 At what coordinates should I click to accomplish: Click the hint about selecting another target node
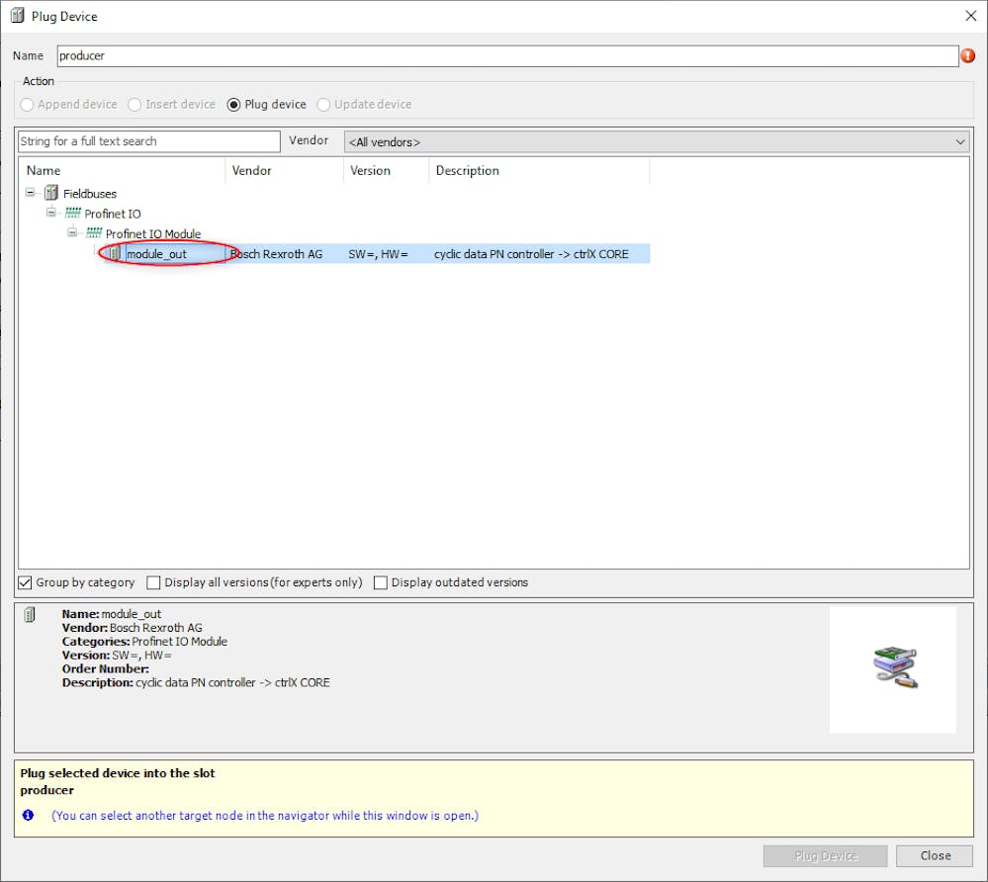click(x=265, y=815)
